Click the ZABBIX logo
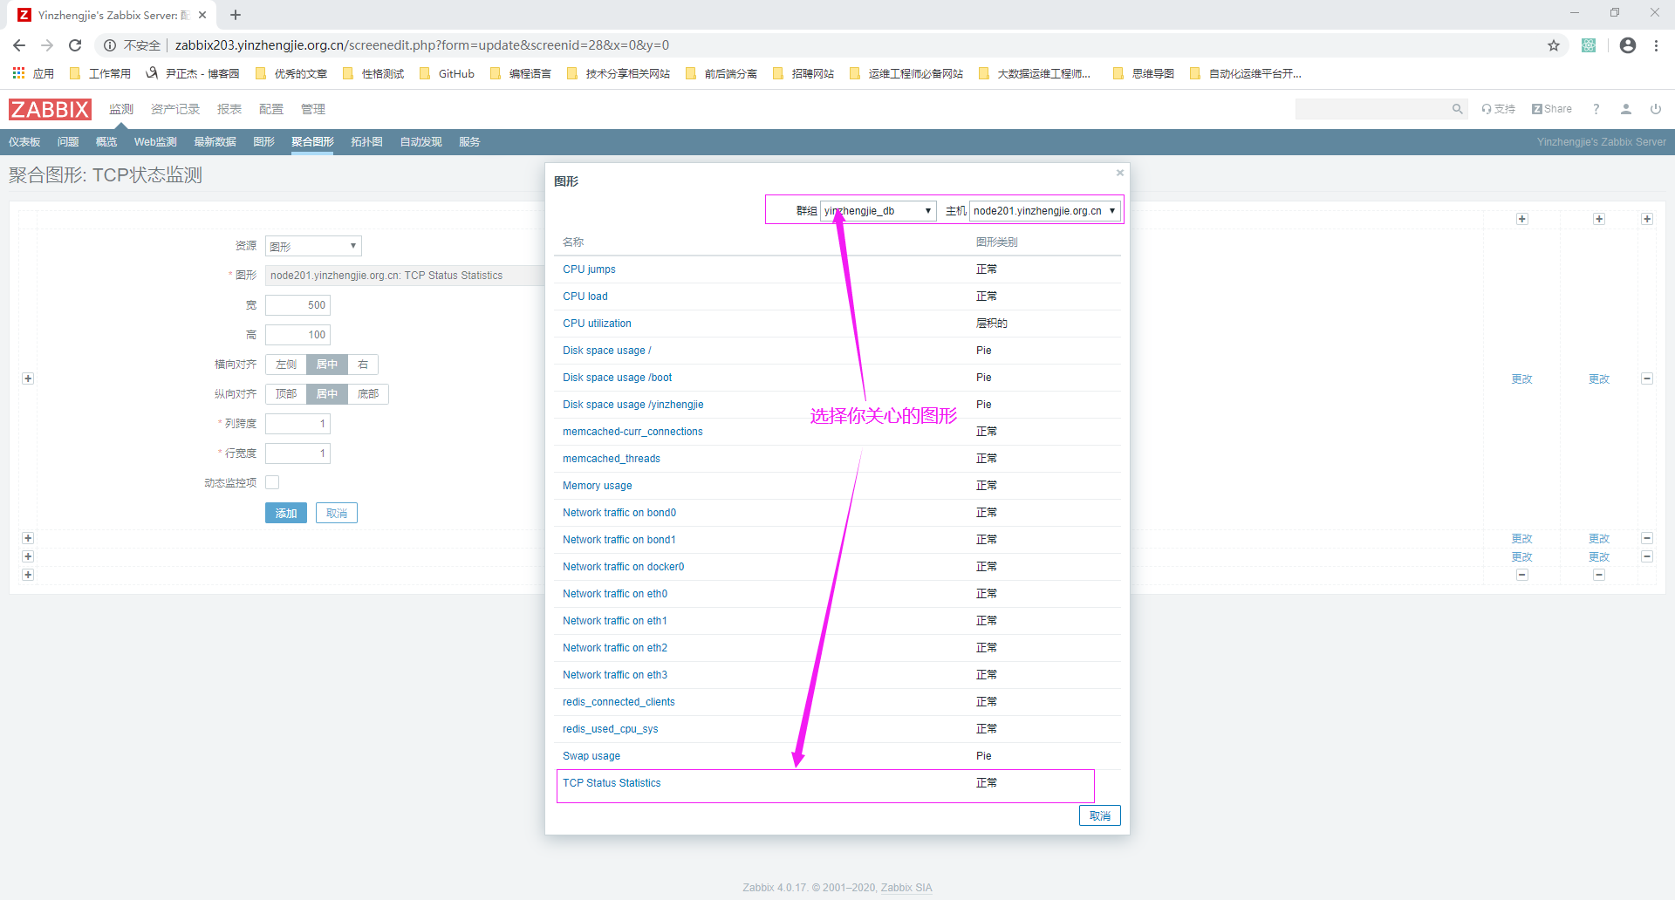Image resolution: width=1675 pixels, height=900 pixels. (50, 109)
